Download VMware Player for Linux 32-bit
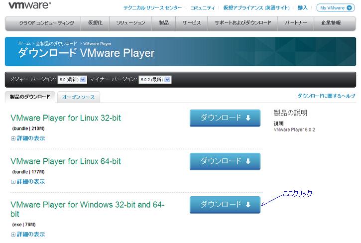Viewport: 361px width, 243px height. tap(225, 118)
